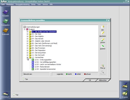Expand the 02 - Der Satz folder
This screenshot has width=130, height=100.
(27, 34)
